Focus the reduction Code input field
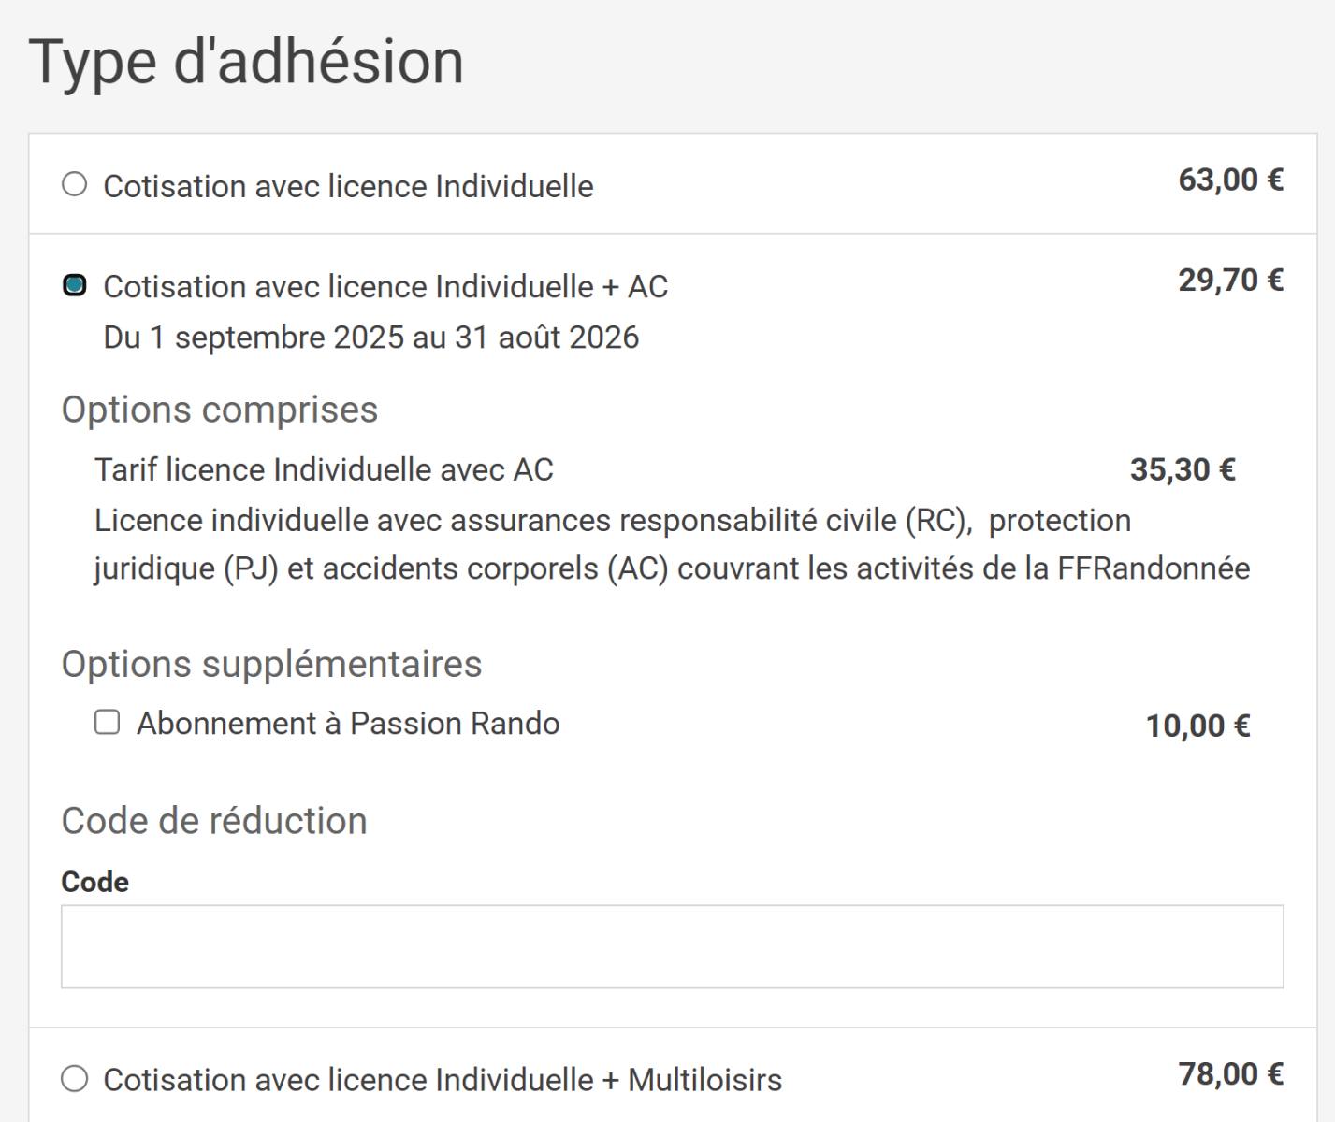 (673, 946)
